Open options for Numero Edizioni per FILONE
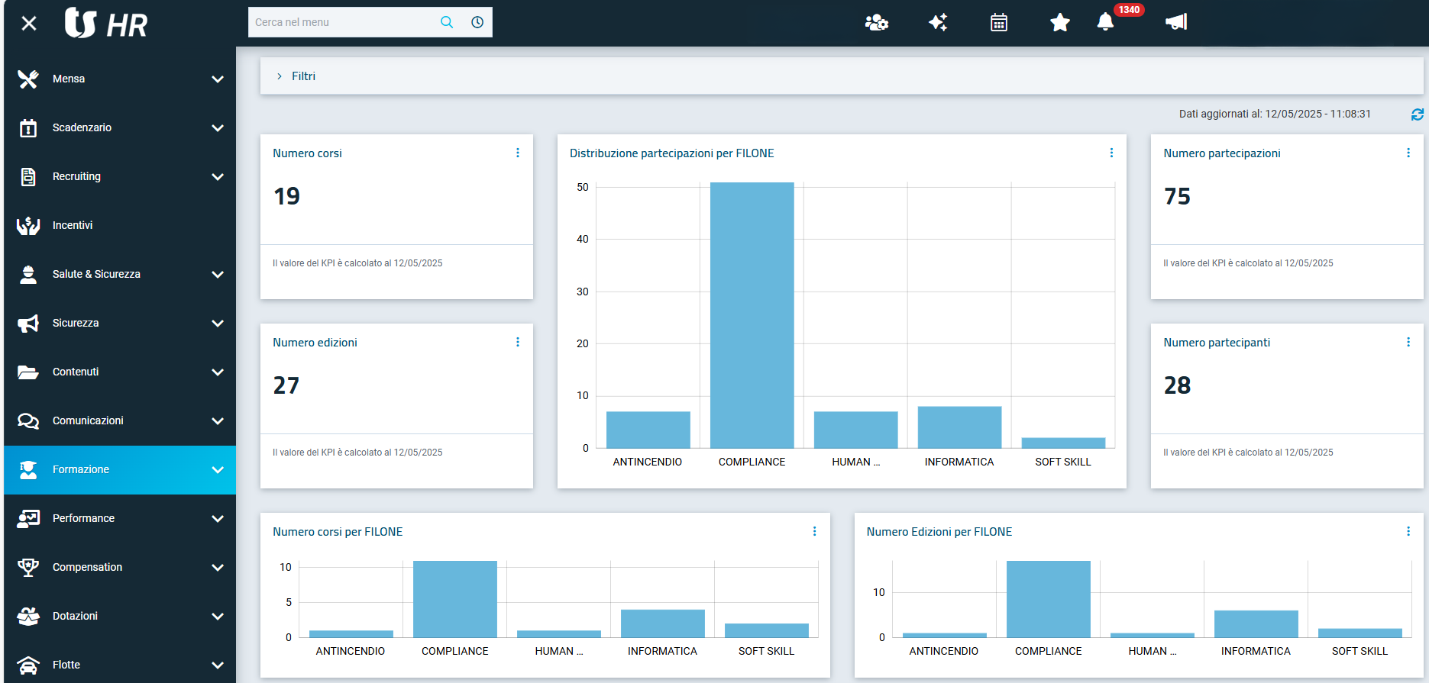 pos(1408,531)
